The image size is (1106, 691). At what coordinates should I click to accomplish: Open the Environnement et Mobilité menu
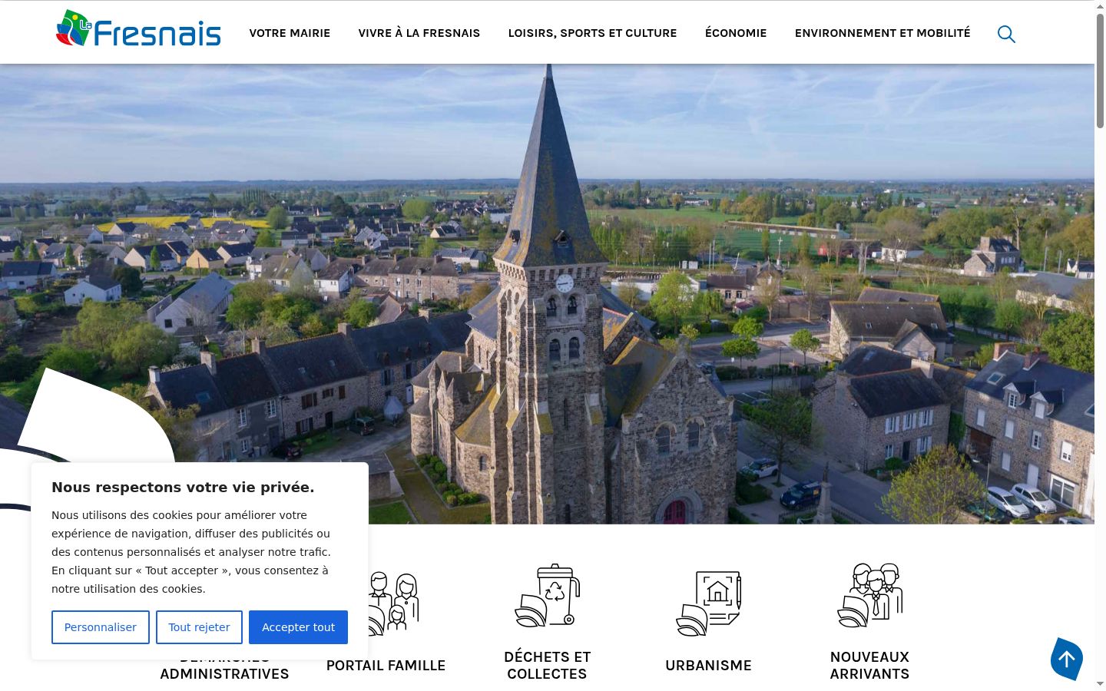[x=882, y=33]
